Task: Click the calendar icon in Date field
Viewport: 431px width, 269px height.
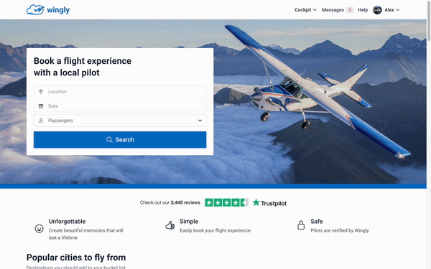Action: point(41,106)
